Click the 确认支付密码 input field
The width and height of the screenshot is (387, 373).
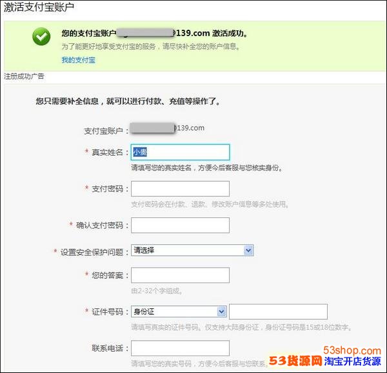[180, 225]
